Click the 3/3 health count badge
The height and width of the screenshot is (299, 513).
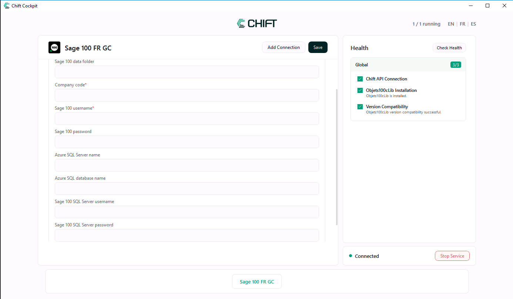[x=456, y=65]
